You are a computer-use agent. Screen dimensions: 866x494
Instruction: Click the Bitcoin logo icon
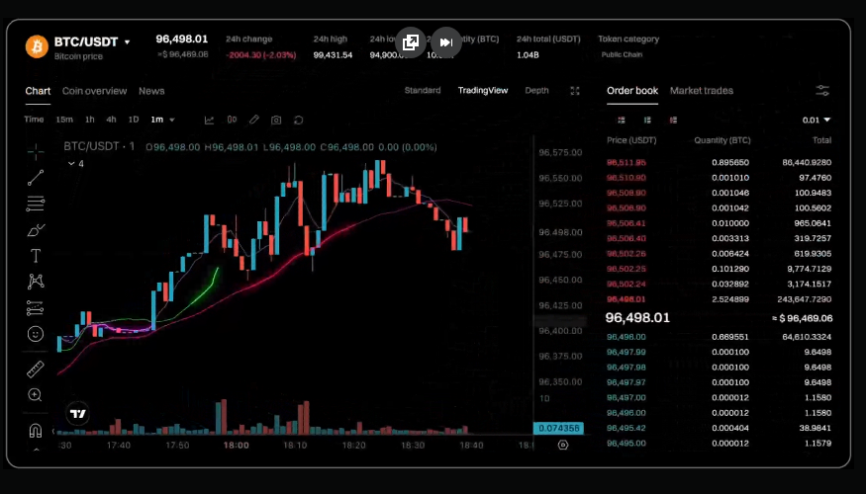(37, 46)
